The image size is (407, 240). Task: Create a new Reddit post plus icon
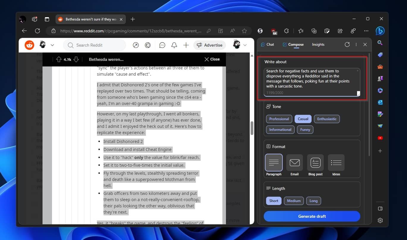[186, 45]
